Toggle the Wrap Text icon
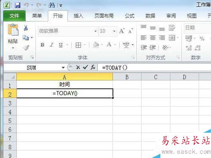This screenshot has width=211, height=158. click(x=172, y=28)
